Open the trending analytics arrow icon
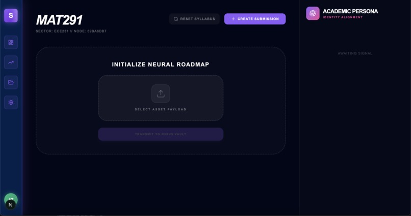This screenshot has height=216, width=411. pyautogui.click(x=11, y=63)
